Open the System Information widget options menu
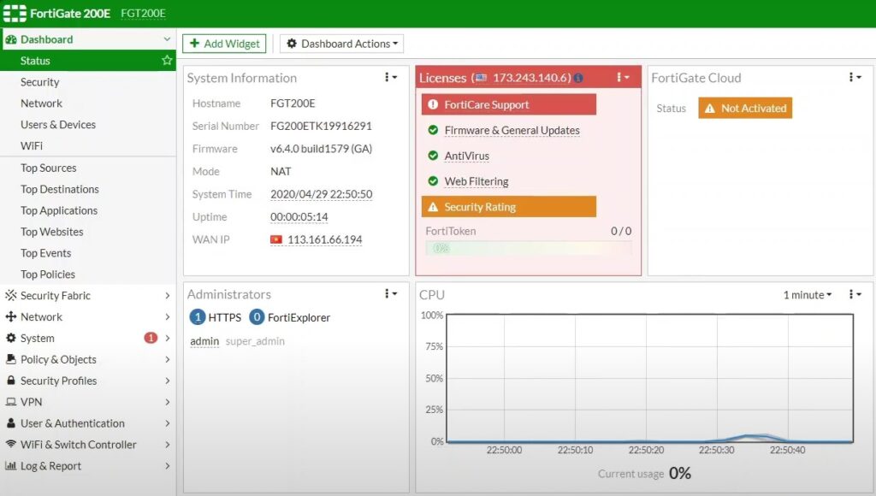 coord(390,77)
